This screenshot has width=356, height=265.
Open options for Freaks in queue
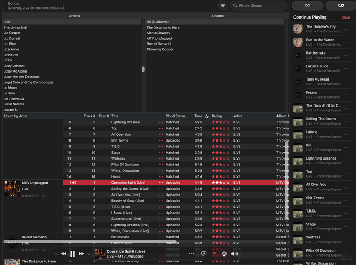click(346, 95)
